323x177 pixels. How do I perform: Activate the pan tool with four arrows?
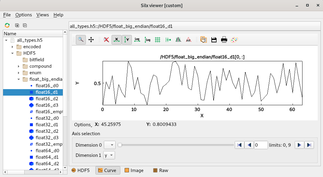[91, 40]
